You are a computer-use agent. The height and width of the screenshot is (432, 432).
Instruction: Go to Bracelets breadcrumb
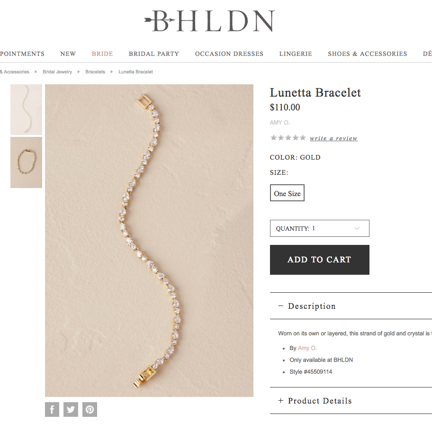[95, 72]
